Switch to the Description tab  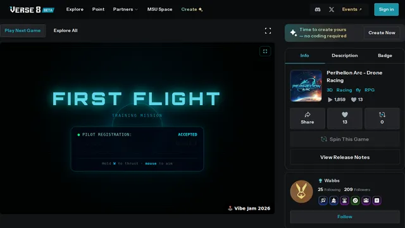tap(345, 56)
